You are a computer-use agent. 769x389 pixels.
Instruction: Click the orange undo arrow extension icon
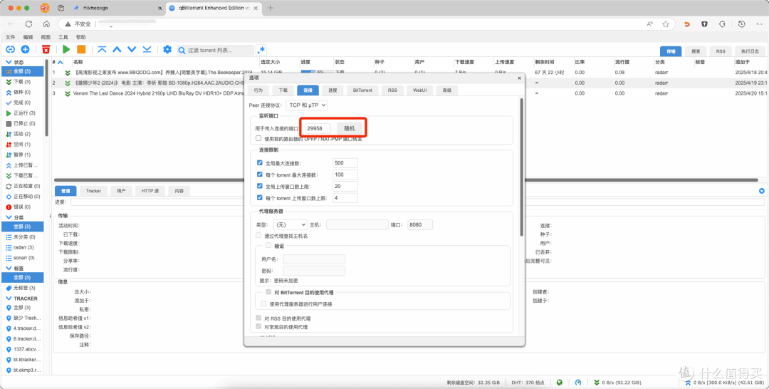pyautogui.click(x=687, y=24)
